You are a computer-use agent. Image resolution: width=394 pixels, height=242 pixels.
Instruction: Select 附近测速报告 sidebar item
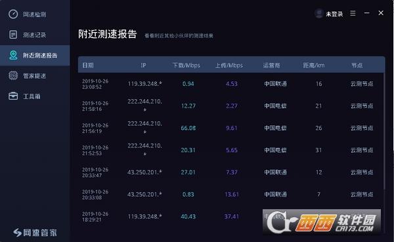point(35,55)
